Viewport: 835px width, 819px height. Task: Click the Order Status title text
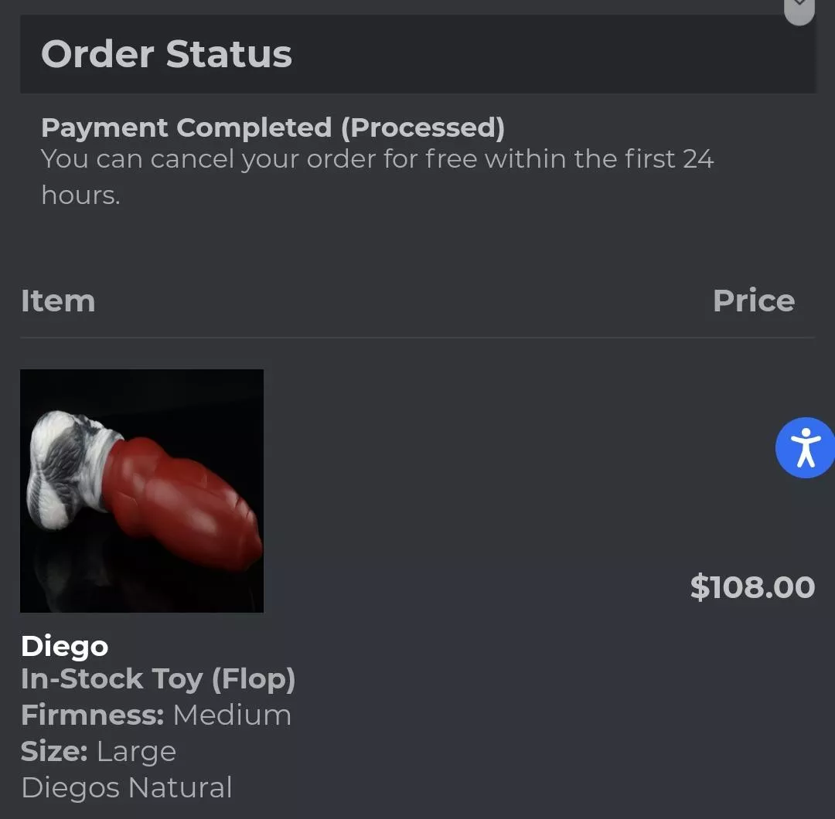(166, 55)
